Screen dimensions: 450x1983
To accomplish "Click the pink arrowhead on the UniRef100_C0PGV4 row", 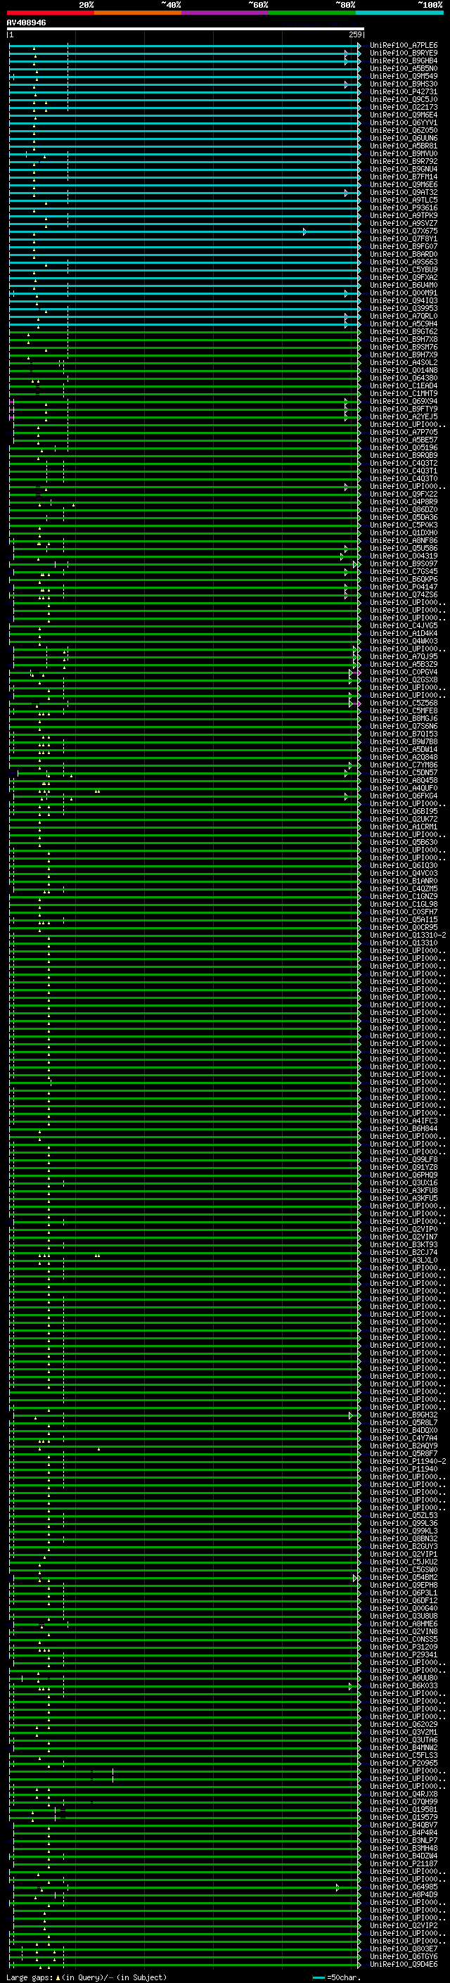I will (358, 672).
